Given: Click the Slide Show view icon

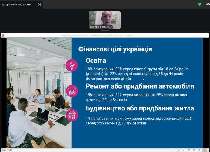Looking at the screenshot, I should click(204, 150).
